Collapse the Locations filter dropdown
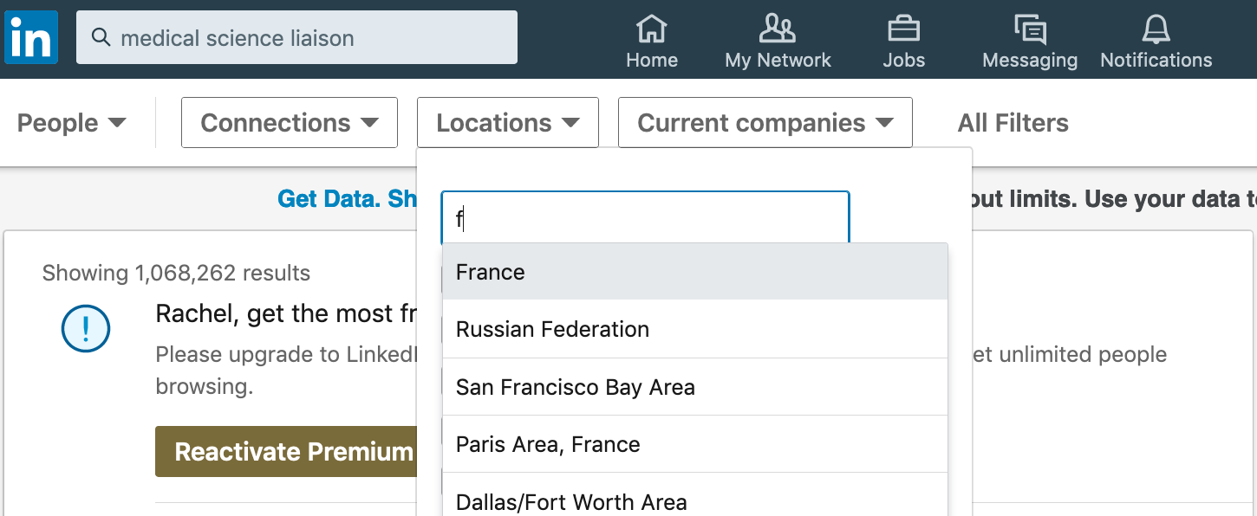Screen dimensions: 1257x516 [508, 123]
